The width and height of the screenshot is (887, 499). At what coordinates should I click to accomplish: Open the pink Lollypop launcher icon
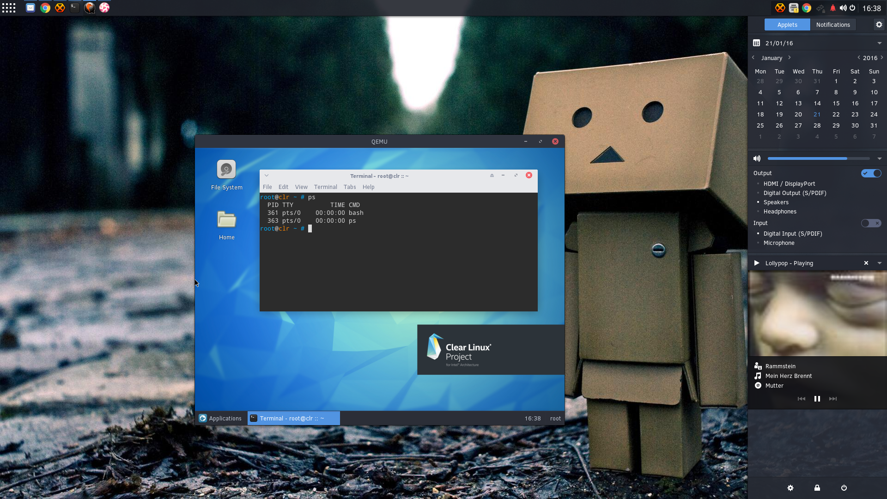click(x=104, y=8)
